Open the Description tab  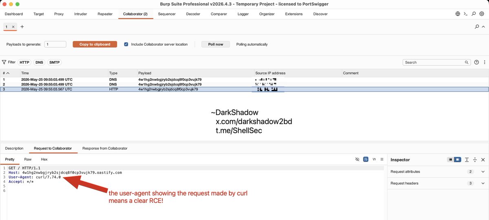(x=14, y=148)
